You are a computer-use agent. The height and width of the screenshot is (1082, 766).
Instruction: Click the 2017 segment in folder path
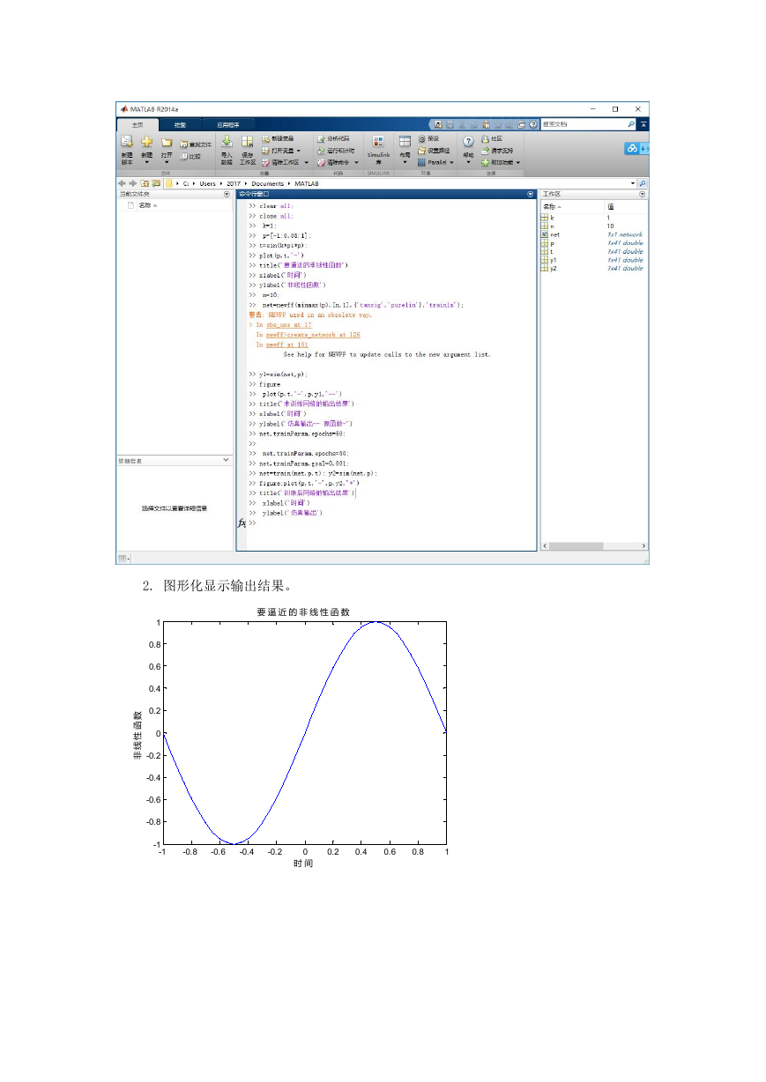(234, 183)
